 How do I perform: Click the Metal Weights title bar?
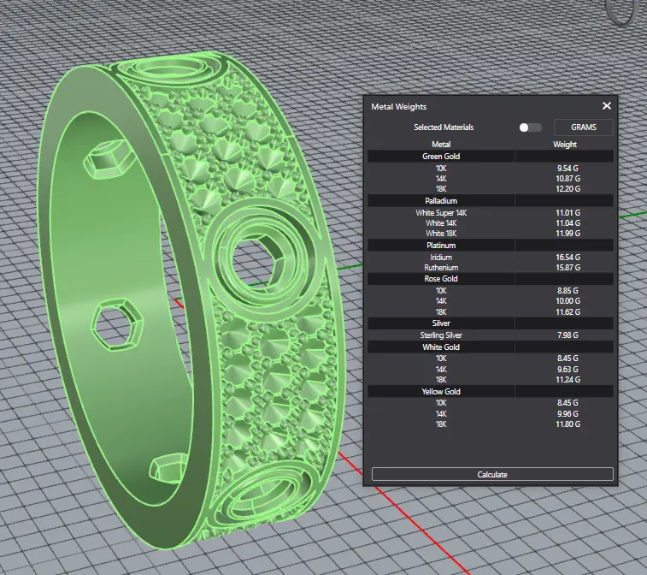coord(479,106)
